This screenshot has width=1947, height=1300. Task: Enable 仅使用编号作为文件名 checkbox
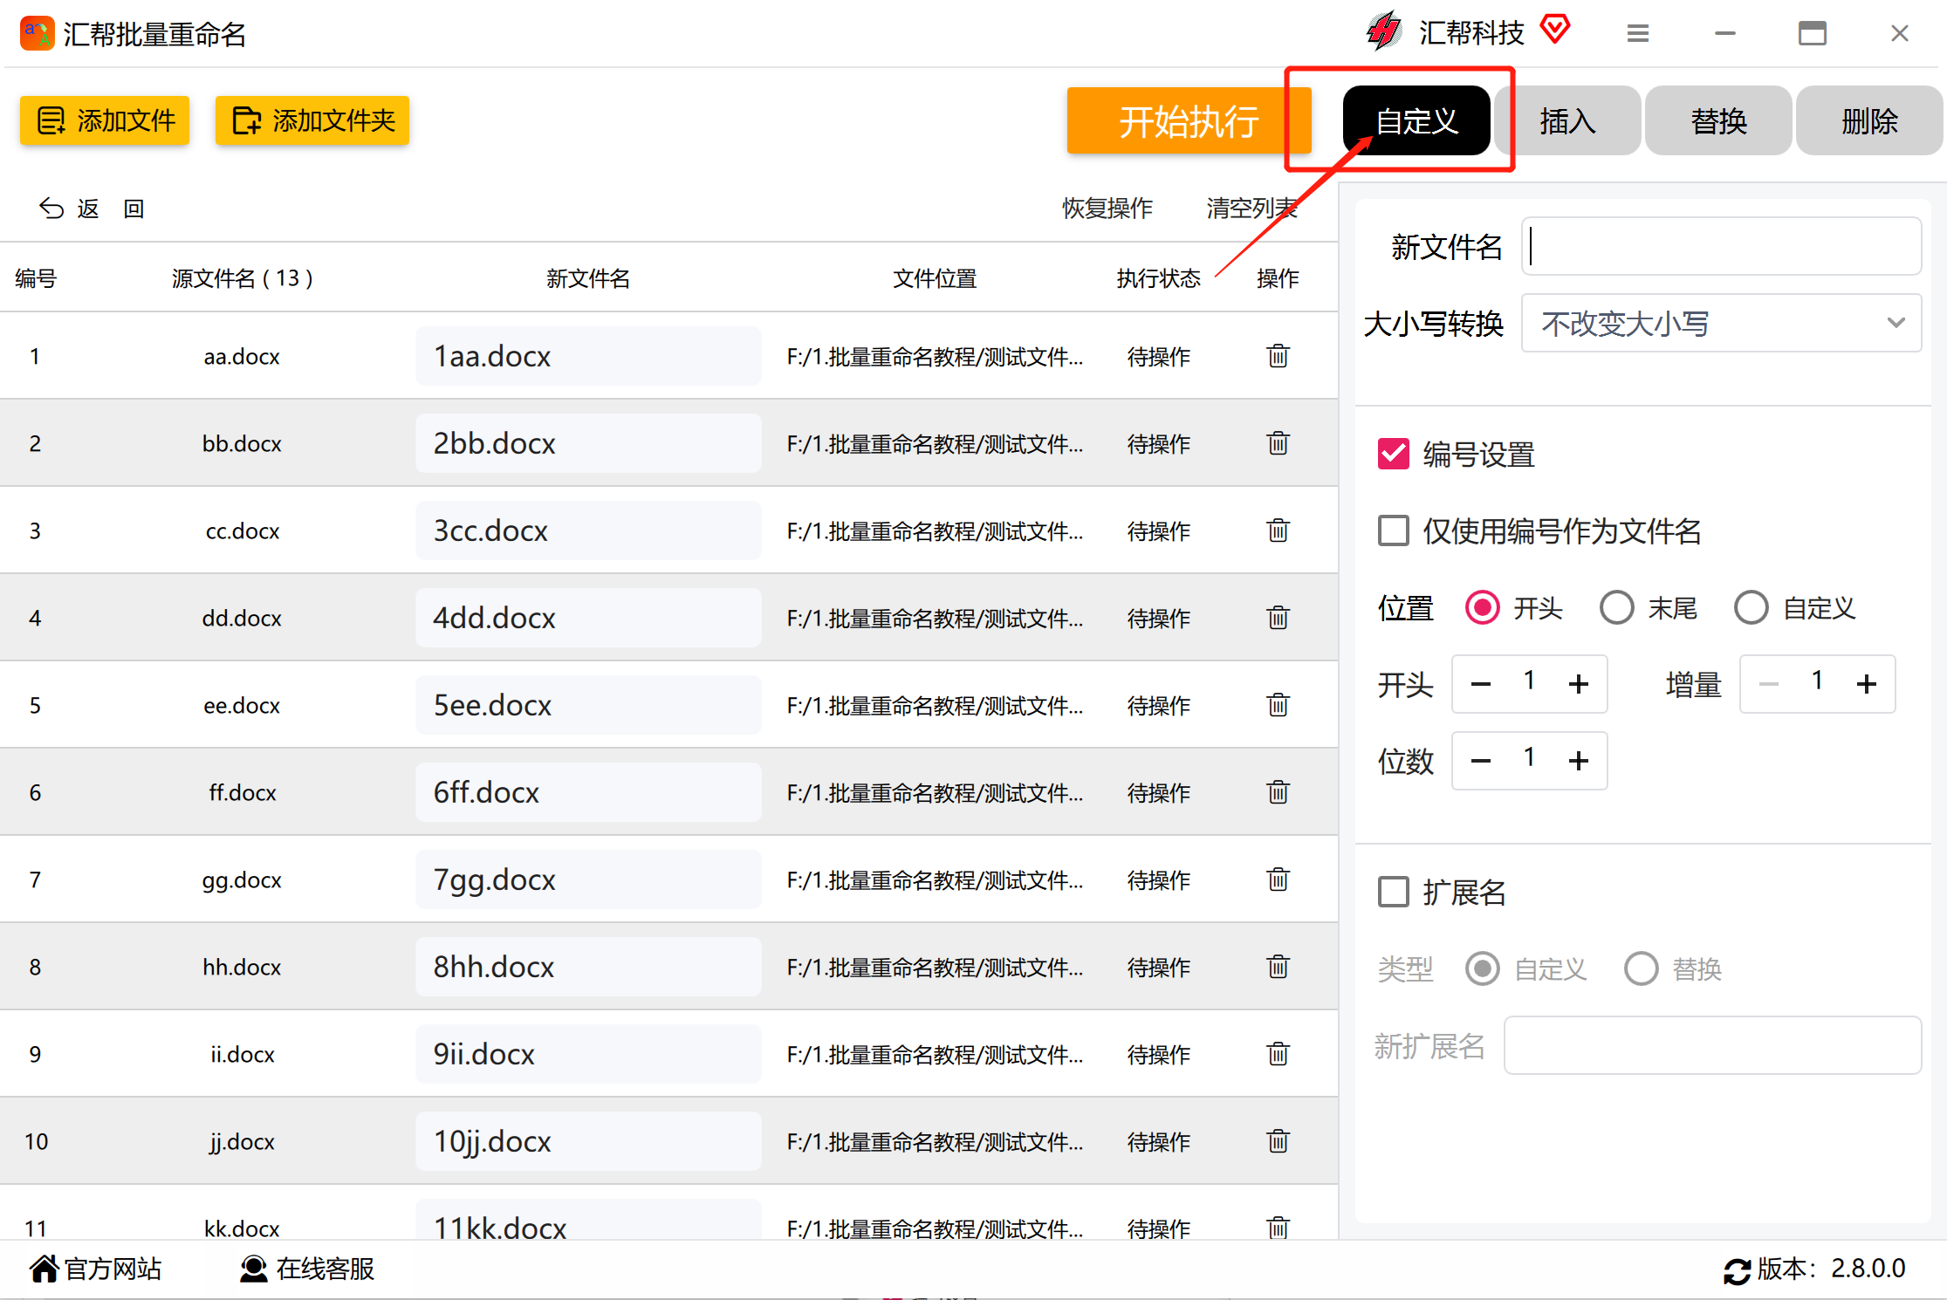1393,530
